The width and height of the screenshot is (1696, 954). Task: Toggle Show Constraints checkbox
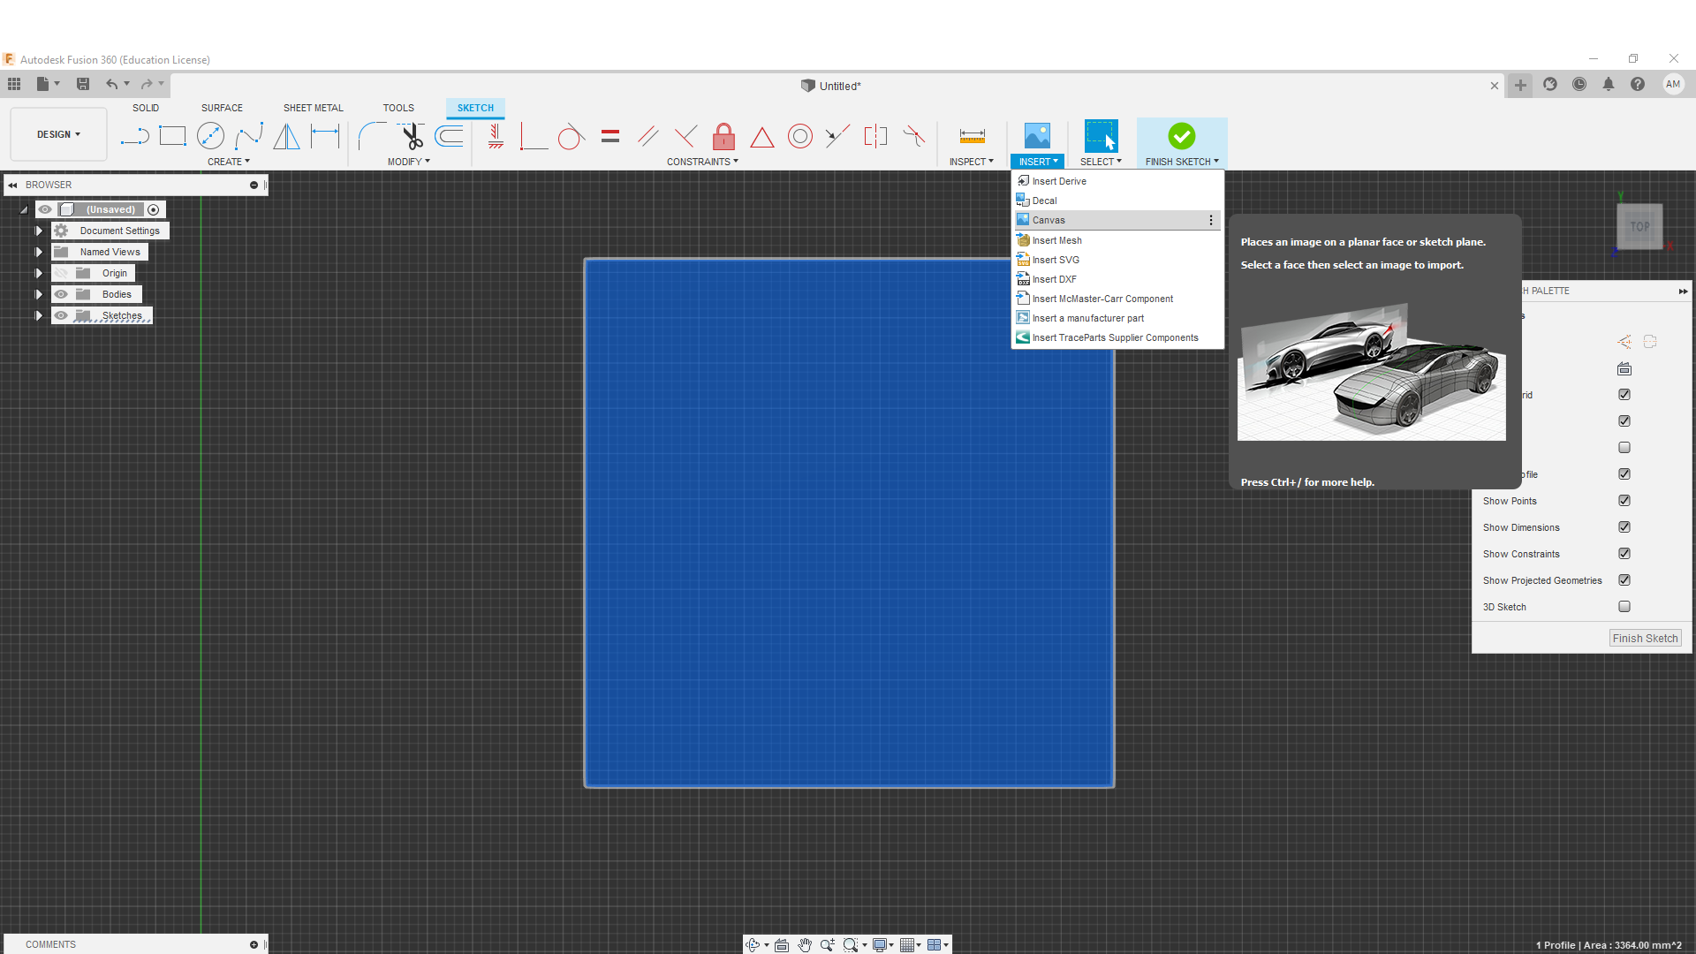coord(1624,554)
